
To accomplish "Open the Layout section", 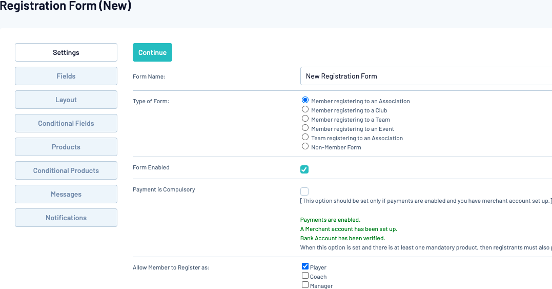I will click(x=66, y=100).
